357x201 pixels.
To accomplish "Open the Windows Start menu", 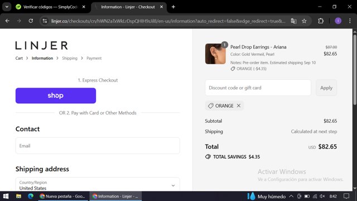I will coord(6,196).
